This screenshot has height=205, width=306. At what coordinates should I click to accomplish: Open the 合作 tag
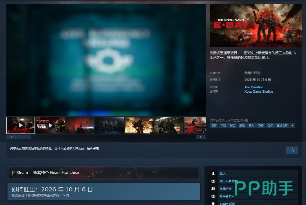pyautogui.click(x=270, y=125)
